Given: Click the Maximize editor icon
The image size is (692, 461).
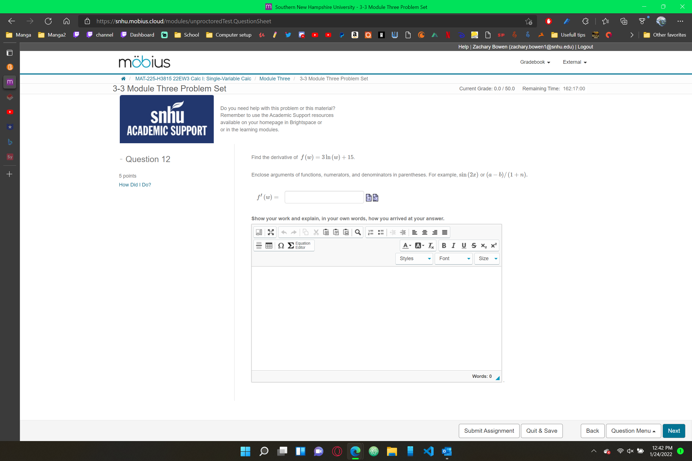Looking at the screenshot, I should (270, 232).
